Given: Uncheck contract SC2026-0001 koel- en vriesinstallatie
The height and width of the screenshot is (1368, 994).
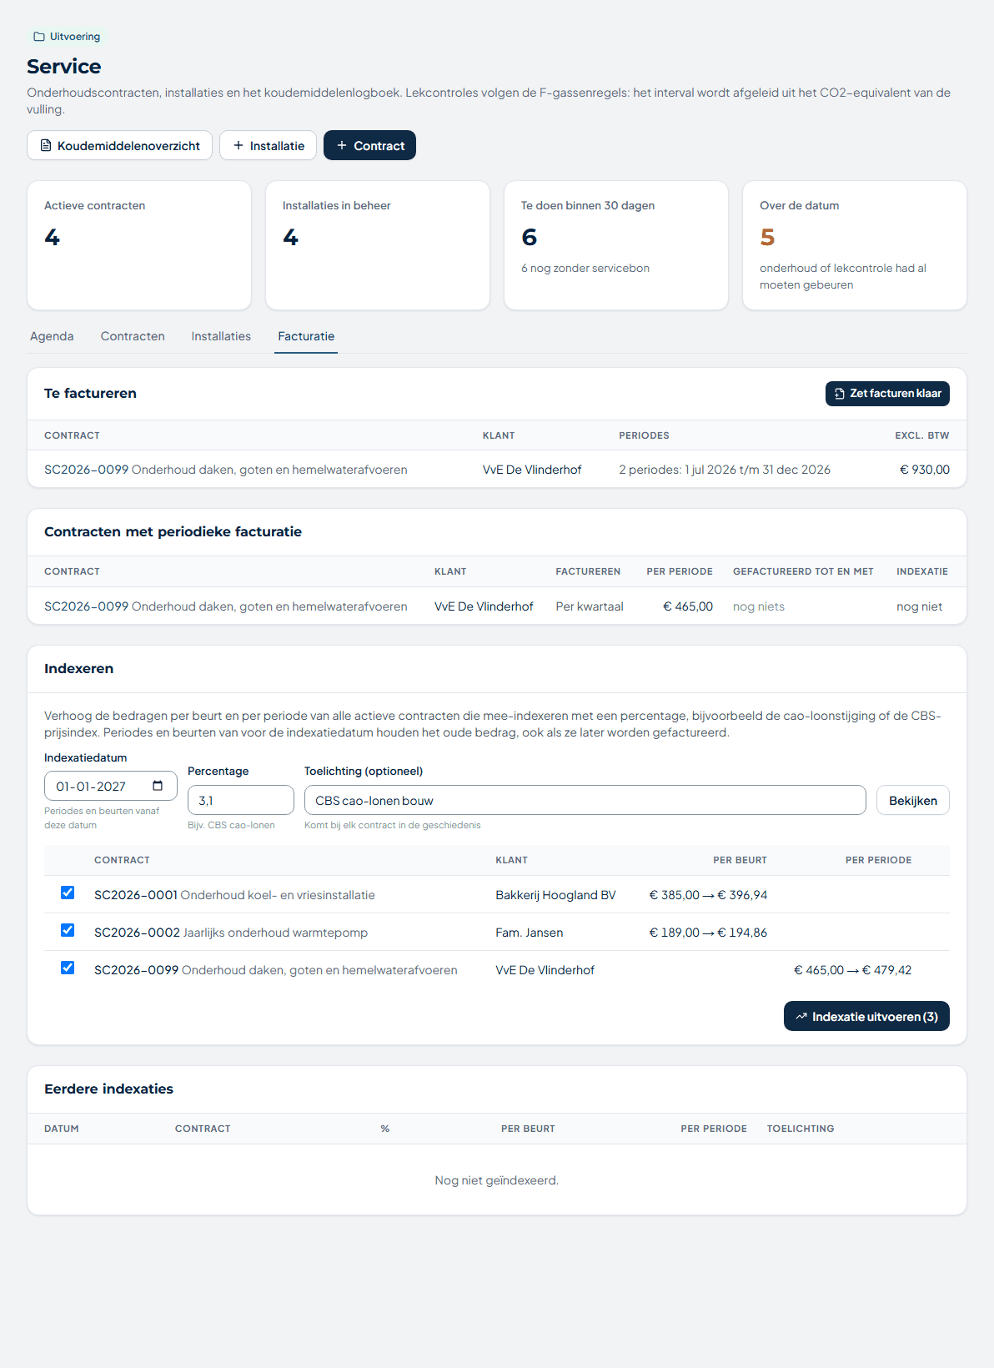Looking at the screenshot, I should click(68, 893).
